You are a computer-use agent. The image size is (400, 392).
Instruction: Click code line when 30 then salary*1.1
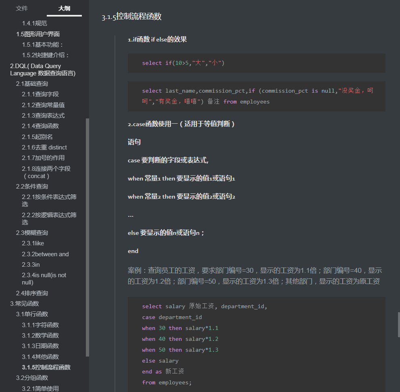pos(180,328)
